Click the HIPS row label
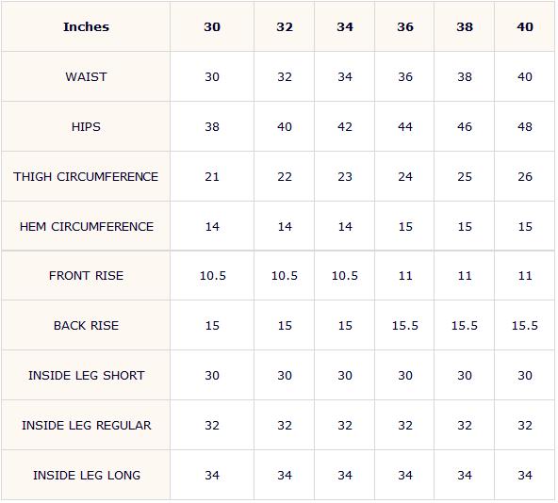The image size is (558, 503). pyautogui.click(x=86, y=126)
